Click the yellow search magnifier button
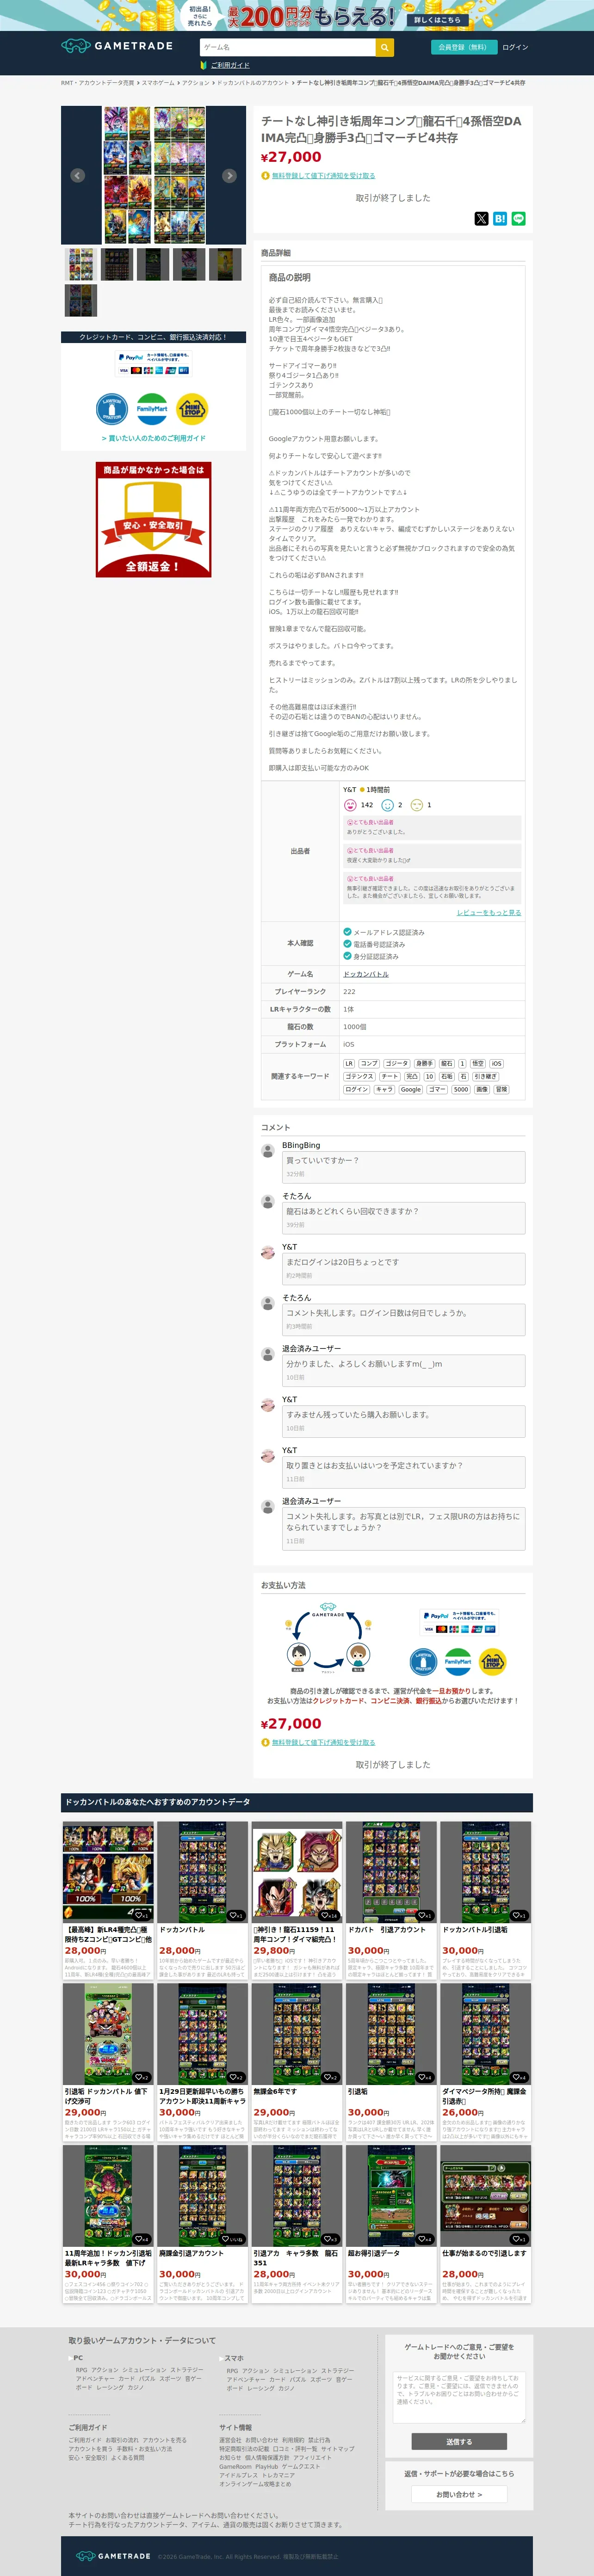This screenshot has height=2576, width=594. pyautogui.click(x=385, y=47)
